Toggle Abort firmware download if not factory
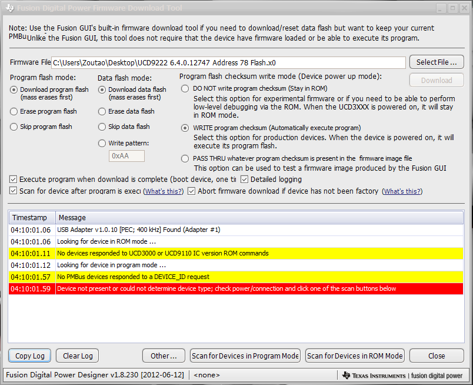Screen dimensions: 473x385 tap(191, 191)
